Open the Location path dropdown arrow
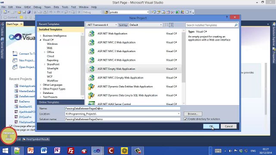The image size is (276, 155). [x=179, y=114]
